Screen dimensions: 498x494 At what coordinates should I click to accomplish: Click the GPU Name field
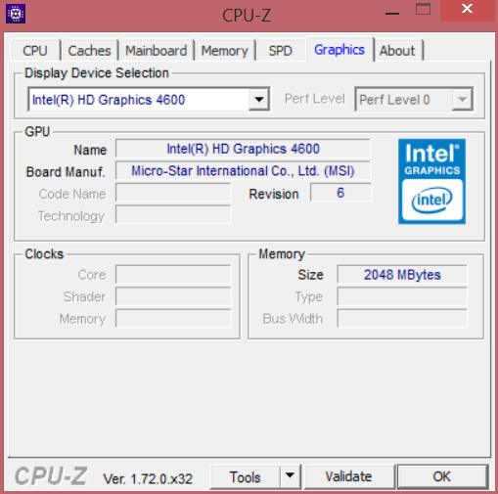(x=243, y=149)
